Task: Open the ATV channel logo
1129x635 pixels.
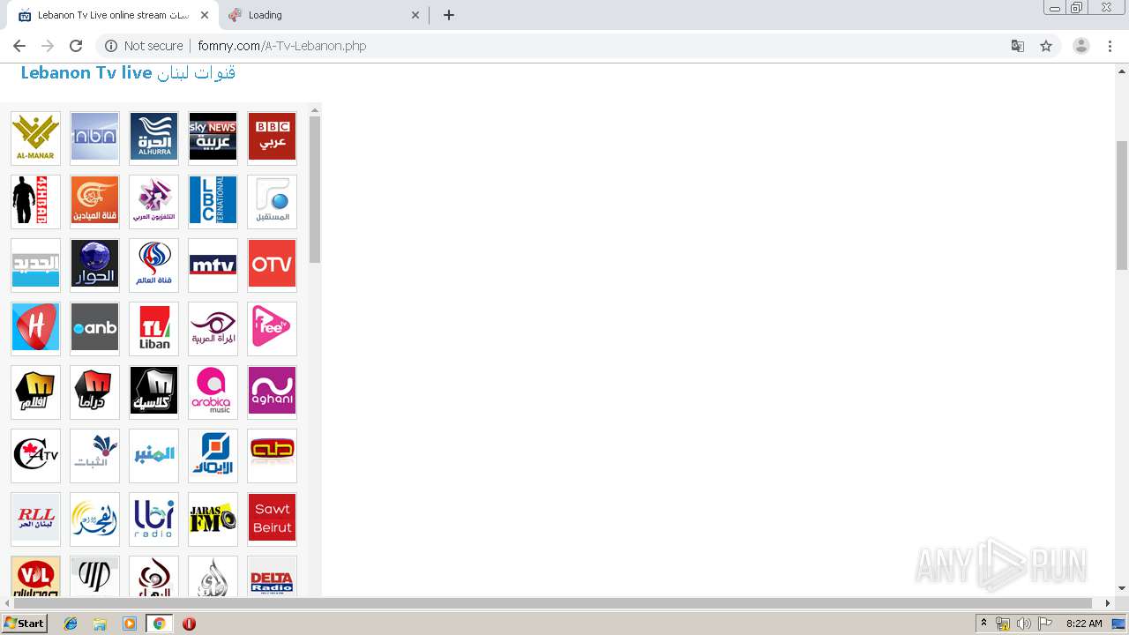Action: (36, 455)
